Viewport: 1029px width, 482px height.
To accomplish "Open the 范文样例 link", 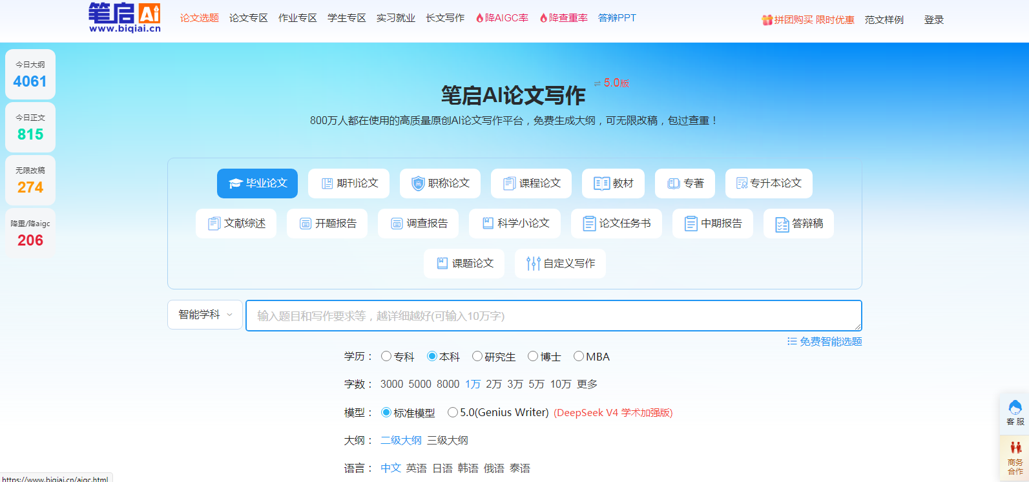I will coord(884,20).
